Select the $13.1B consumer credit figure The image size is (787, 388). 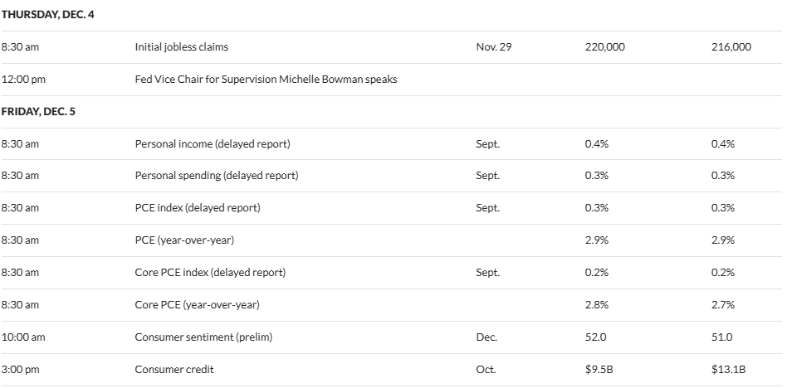[729, 370]
